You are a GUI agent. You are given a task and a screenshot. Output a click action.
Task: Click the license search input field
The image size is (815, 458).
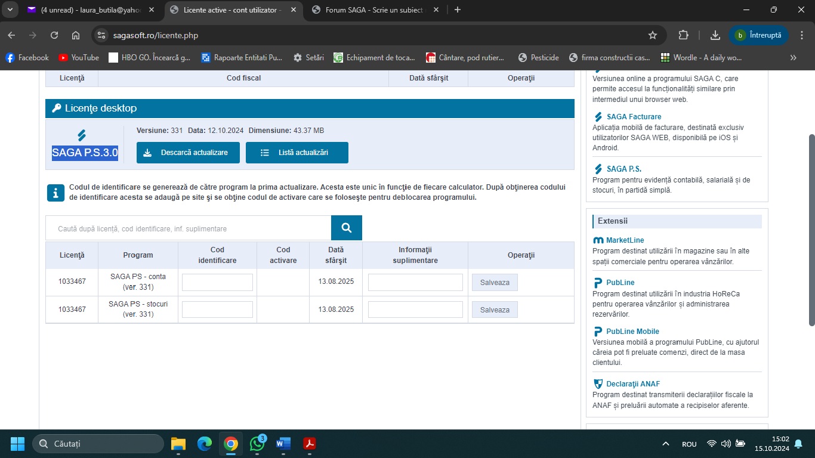pos(189,228)
